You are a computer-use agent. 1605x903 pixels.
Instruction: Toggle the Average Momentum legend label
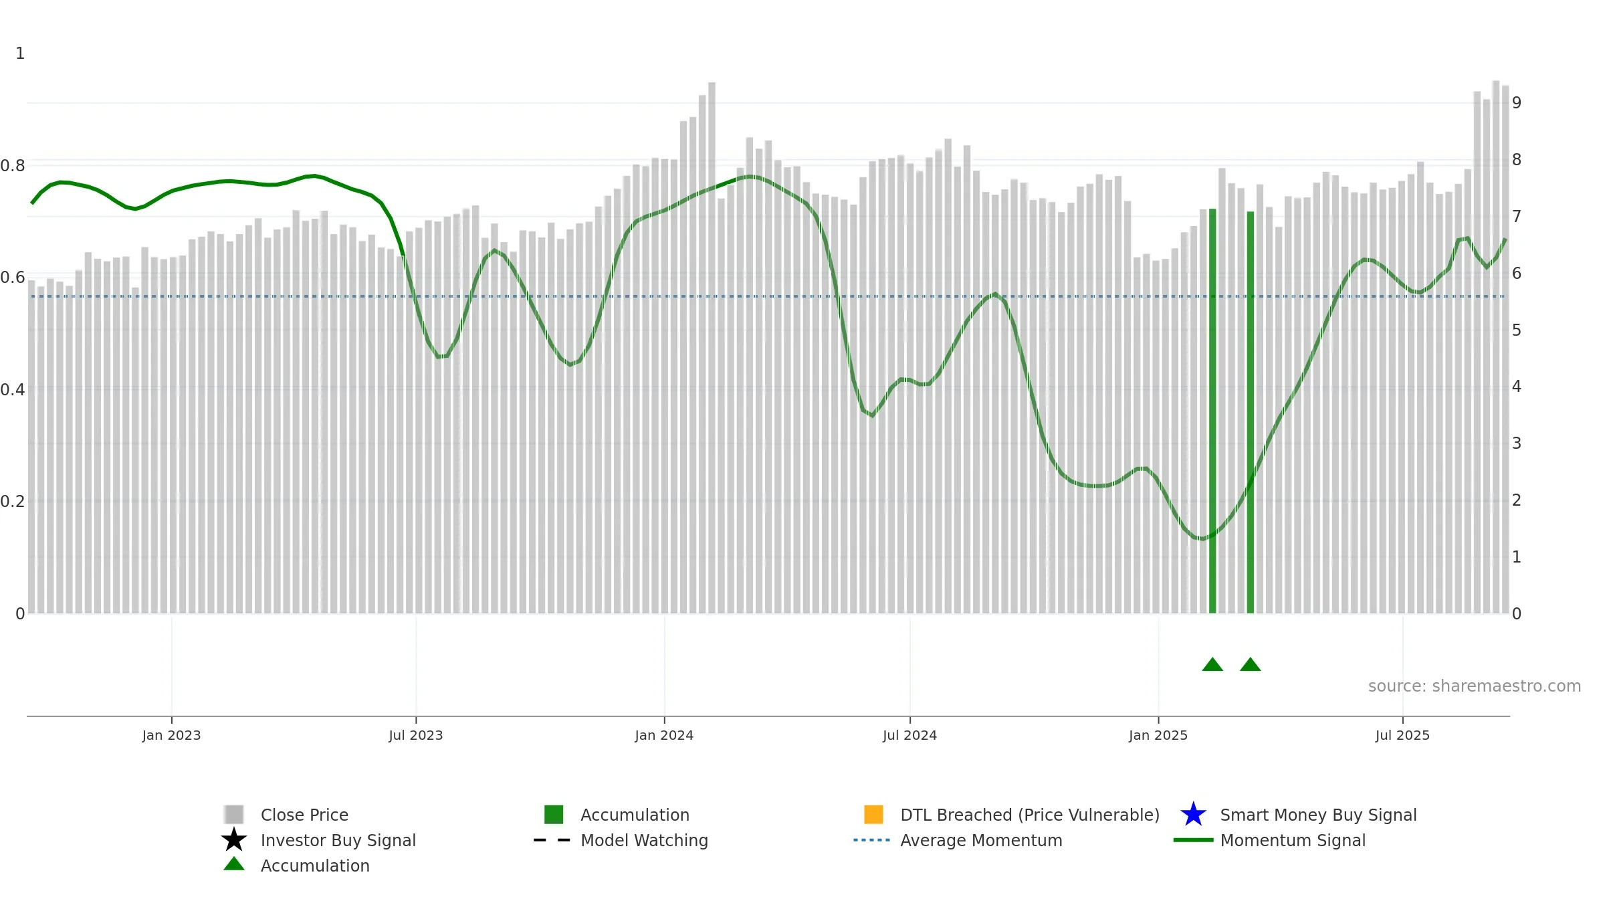(x=981, y=840)
